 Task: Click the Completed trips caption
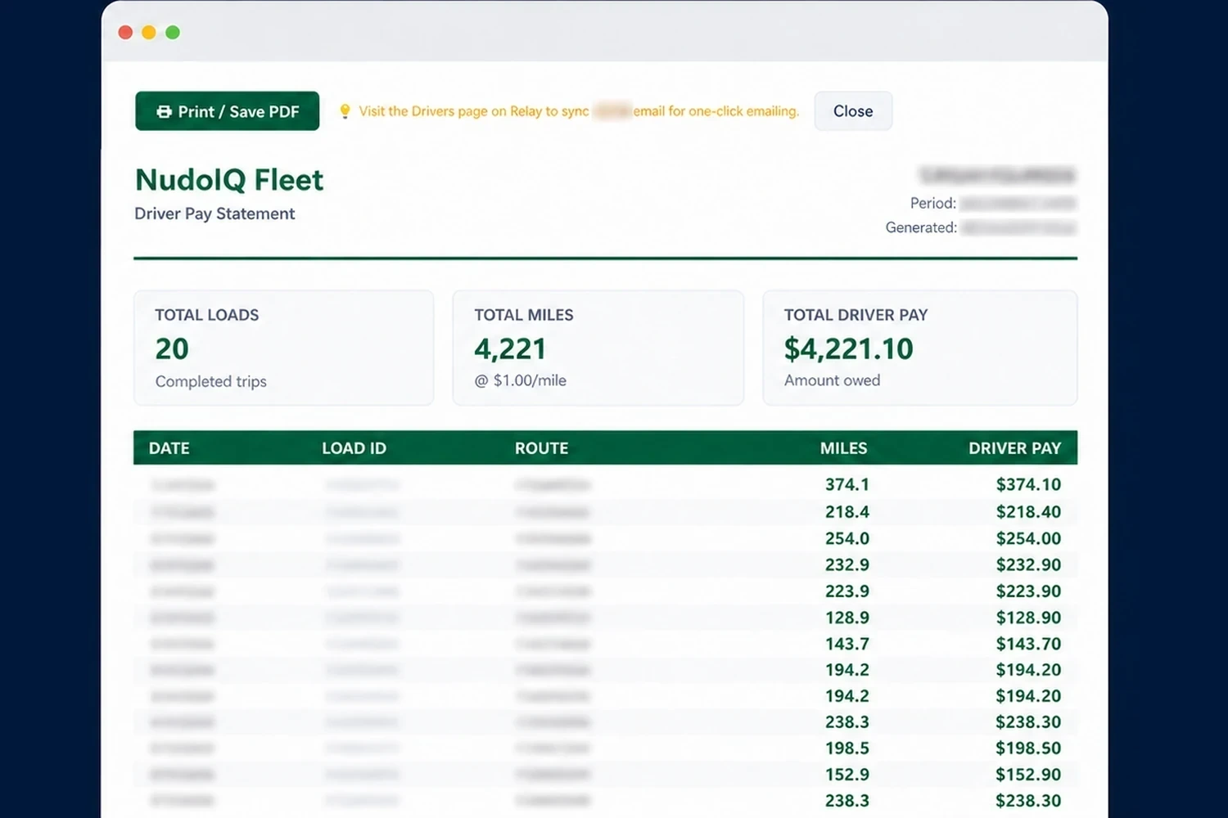[x=211, y=381]
